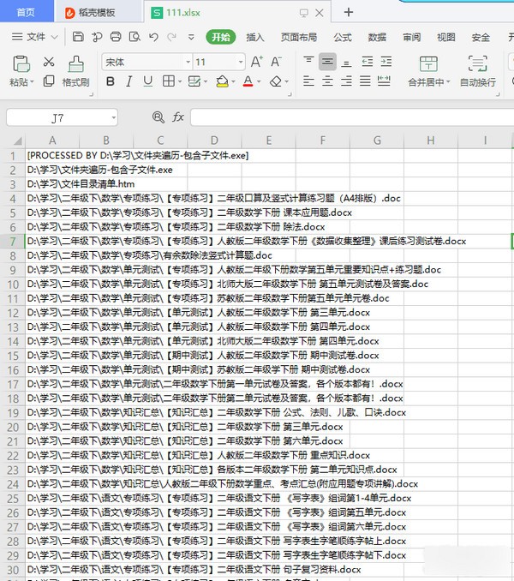Click Merge and Center icon
Image resolution: width=514 pixels, height=581 pixels.
click(428, 63)
